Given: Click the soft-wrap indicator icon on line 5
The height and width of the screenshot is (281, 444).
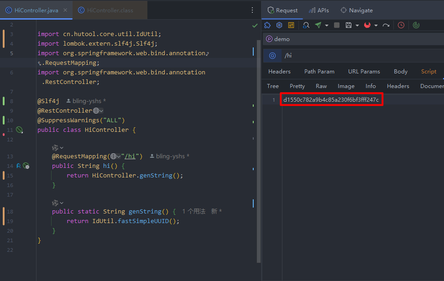Looking at the screenshot, I should 208,54.
